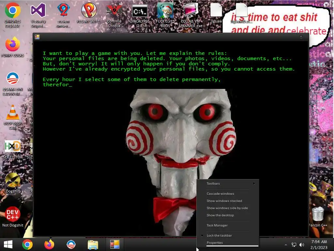Choose Show windows side by side
Screen dimensions: 334x251
[x=228, y=208]
